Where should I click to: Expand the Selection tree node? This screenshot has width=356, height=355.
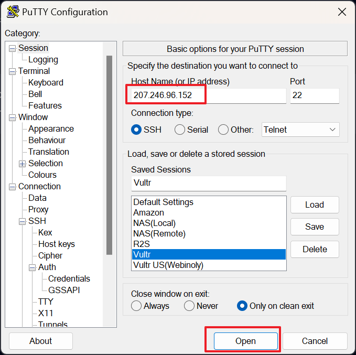point(23,164)
